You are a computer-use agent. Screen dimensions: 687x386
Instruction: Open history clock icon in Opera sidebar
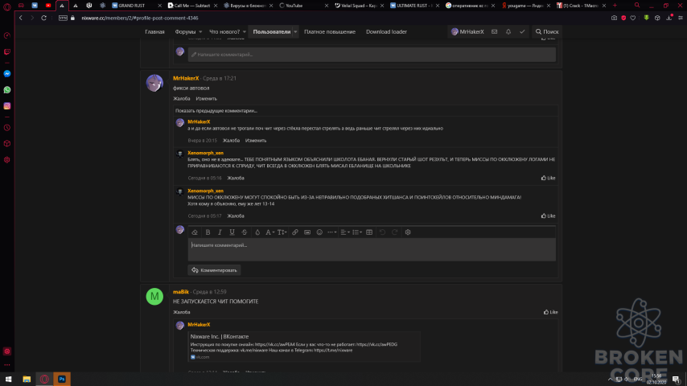[7, 128]
